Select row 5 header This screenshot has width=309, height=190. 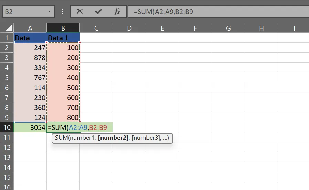(7, 78)
